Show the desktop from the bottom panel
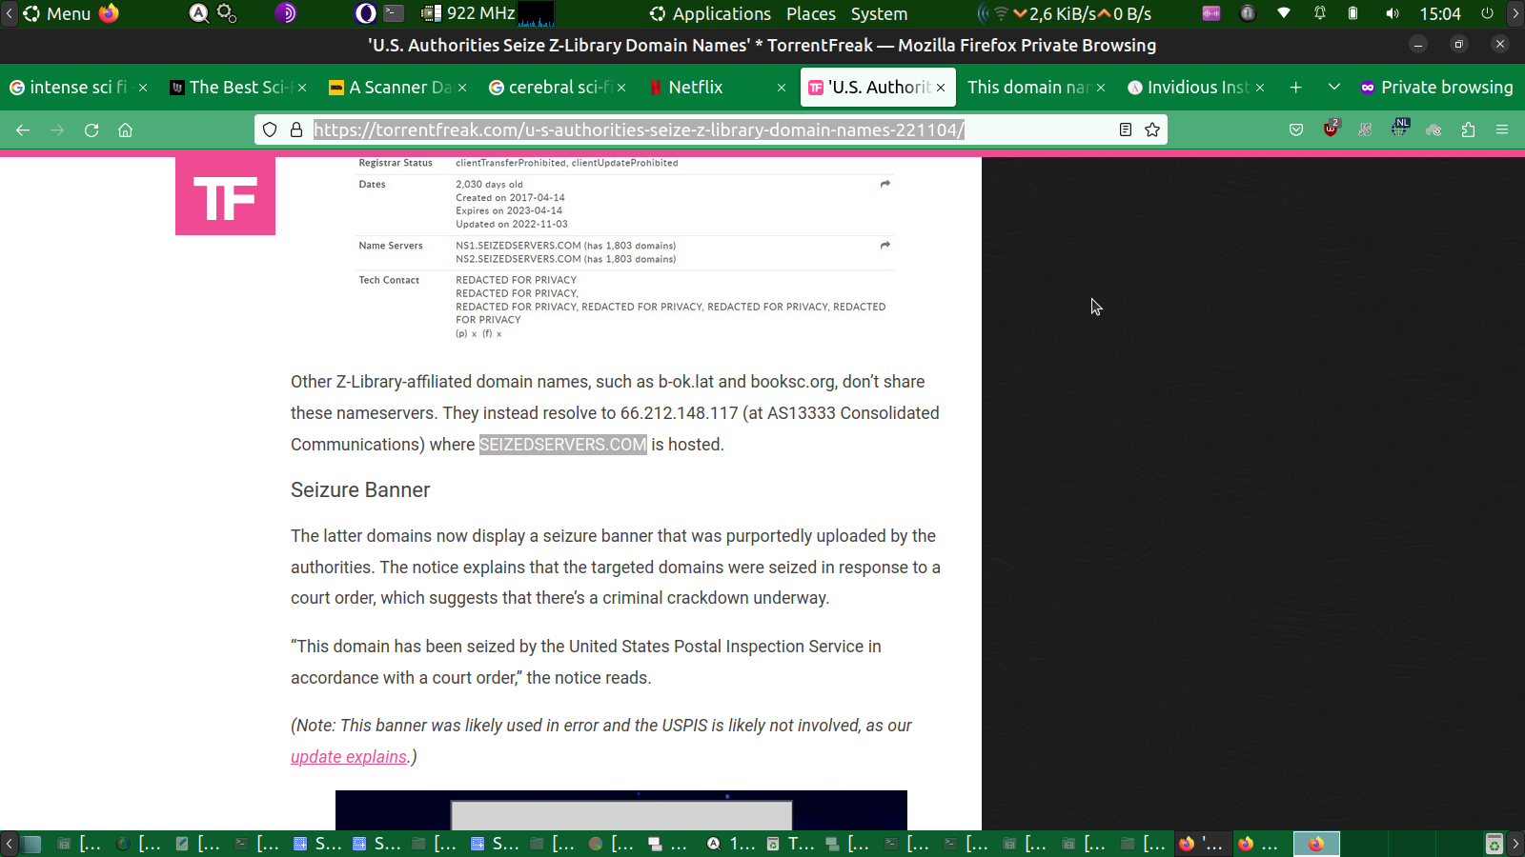Screen dimensions: 1525x857 [x=31, y=844]
